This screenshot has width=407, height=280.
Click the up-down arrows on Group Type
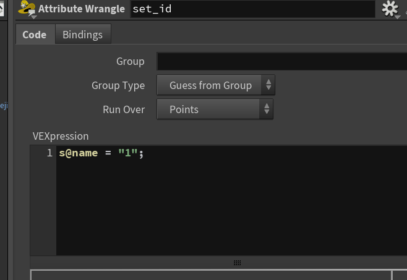268,85
